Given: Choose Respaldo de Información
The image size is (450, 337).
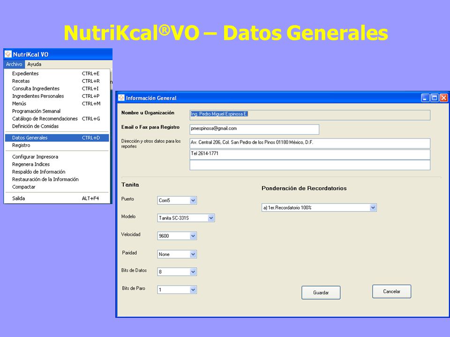Looking at the screenshot, I should pyautogui.click(x=57, y=172).
